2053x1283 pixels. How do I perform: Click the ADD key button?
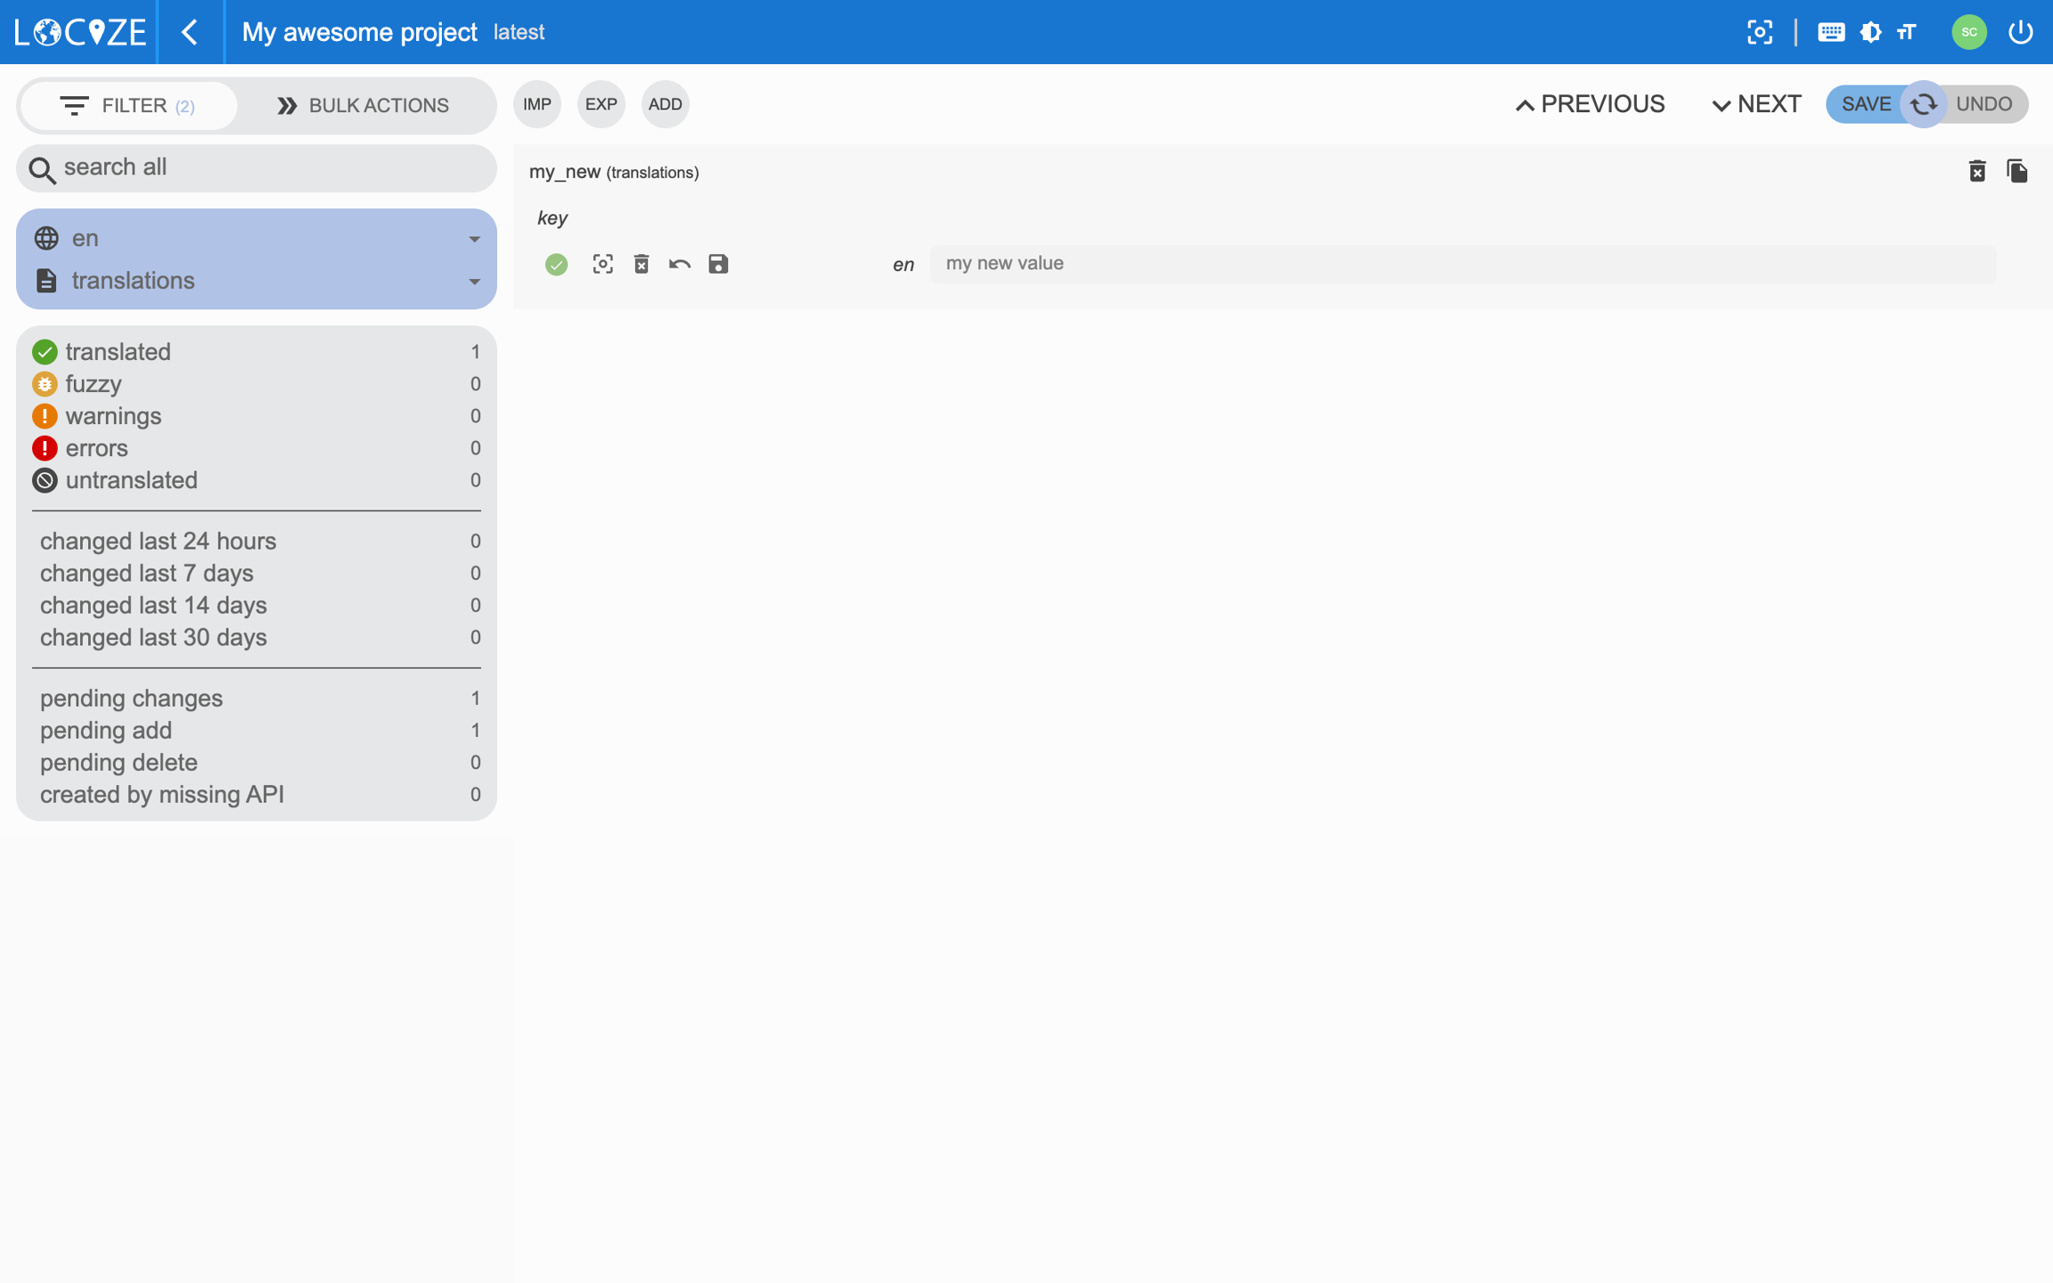point(665,104)
